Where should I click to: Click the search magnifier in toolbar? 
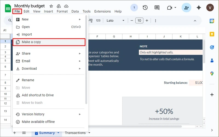(10, 21)
